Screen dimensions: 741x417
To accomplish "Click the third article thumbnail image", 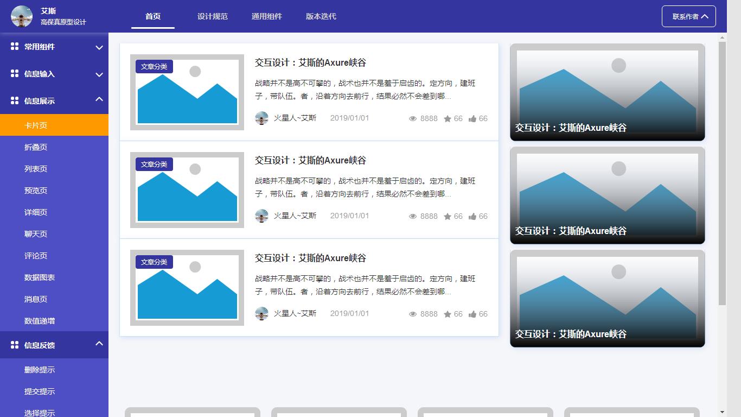I will click(x=187, y=288).
